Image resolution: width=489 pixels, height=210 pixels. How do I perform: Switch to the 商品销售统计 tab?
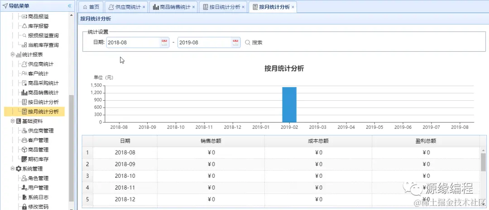[173, 7]
